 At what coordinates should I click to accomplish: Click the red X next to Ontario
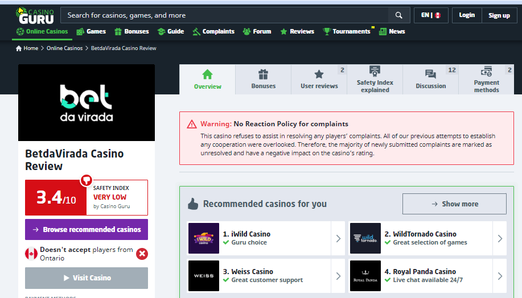click(x=142, y=254)
